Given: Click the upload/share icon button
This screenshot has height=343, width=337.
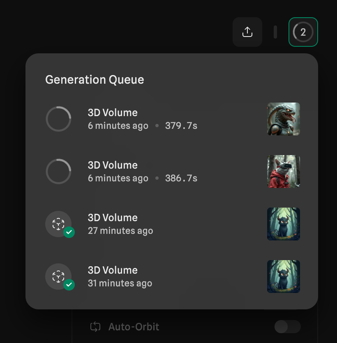Looking at the screenshot, I should [247, 32].
